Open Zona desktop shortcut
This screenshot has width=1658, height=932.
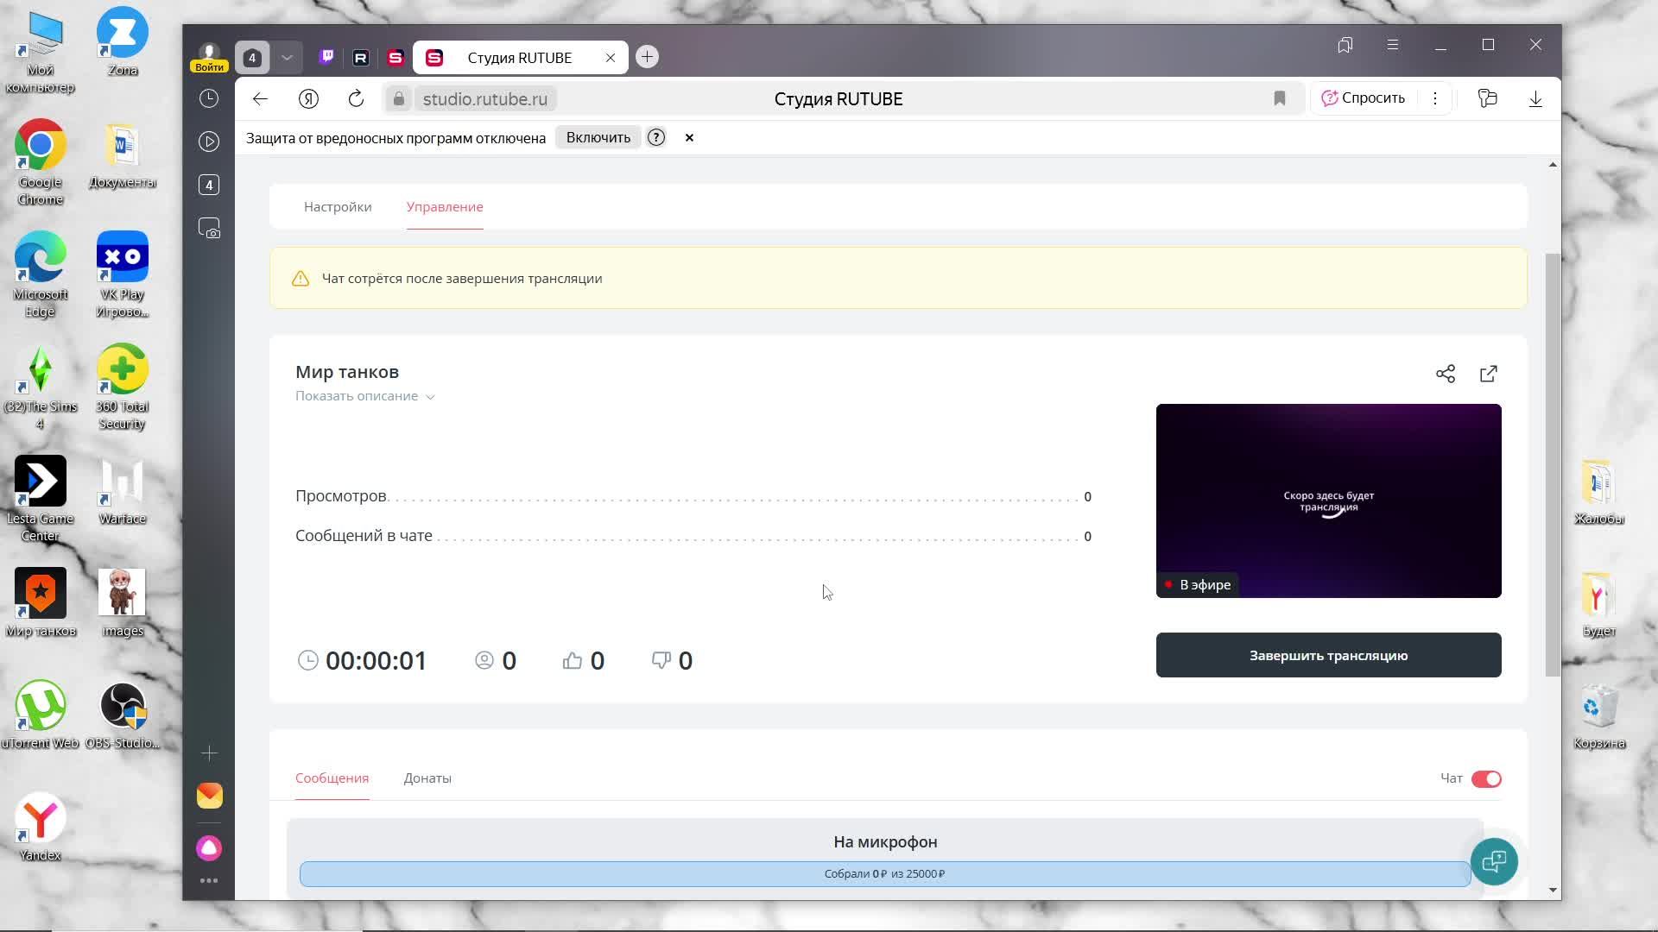[x=123, y=41]
